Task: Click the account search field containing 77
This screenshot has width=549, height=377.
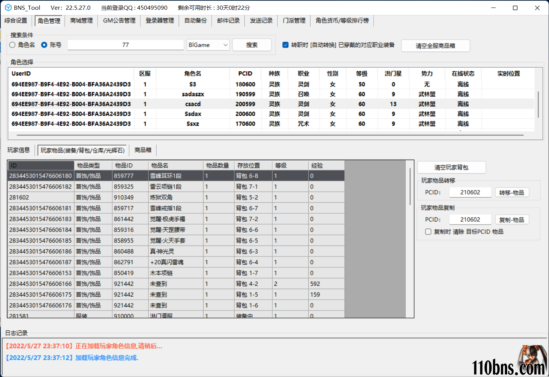Action: click(126, 45)
